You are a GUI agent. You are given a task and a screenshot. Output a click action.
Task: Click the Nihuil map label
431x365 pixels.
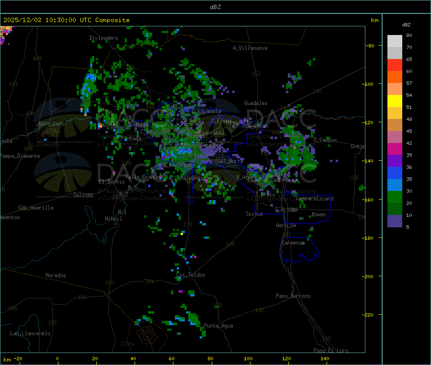pyautogui.click(x=113, y=219)
